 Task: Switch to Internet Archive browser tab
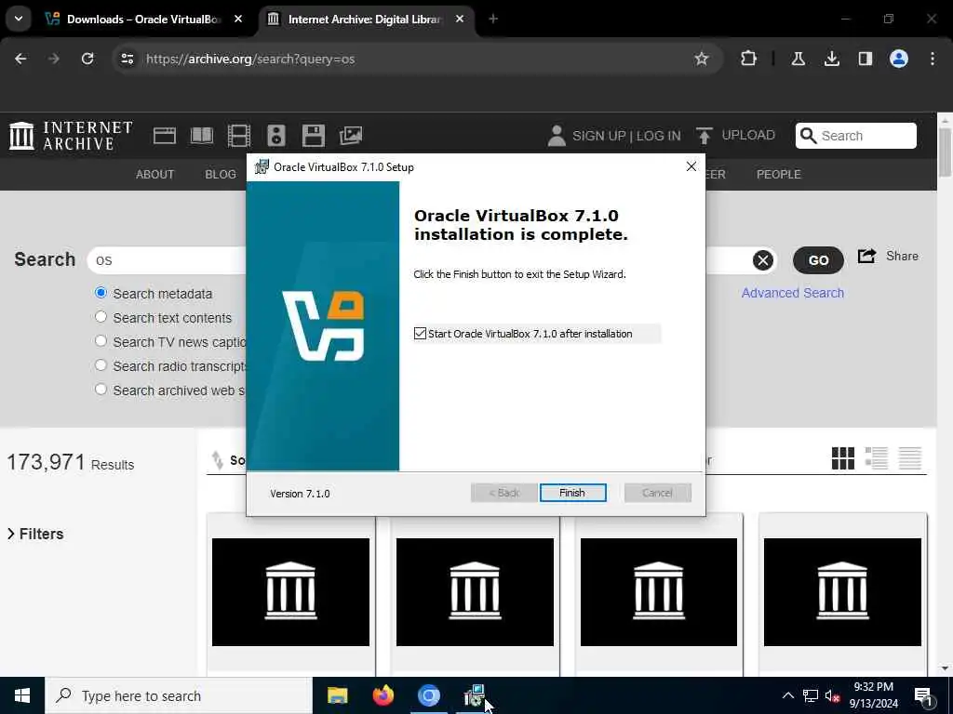(365, 20)
